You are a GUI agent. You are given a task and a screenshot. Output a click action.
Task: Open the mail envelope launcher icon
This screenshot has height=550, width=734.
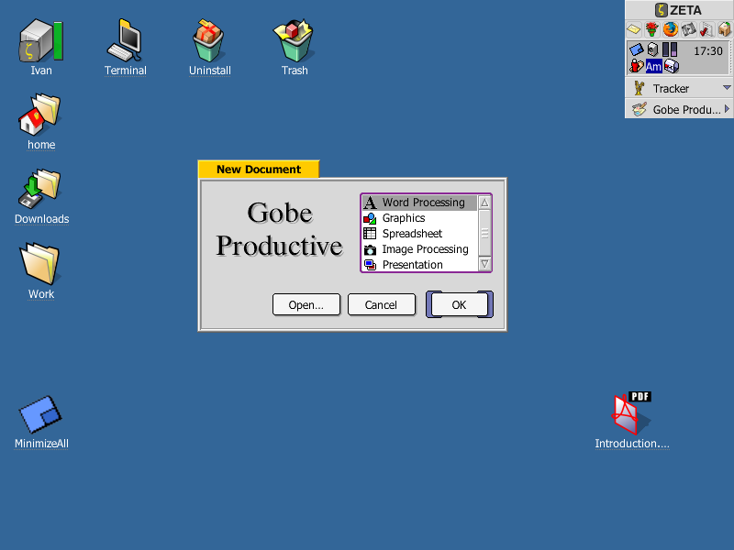(x=634, y=29)
